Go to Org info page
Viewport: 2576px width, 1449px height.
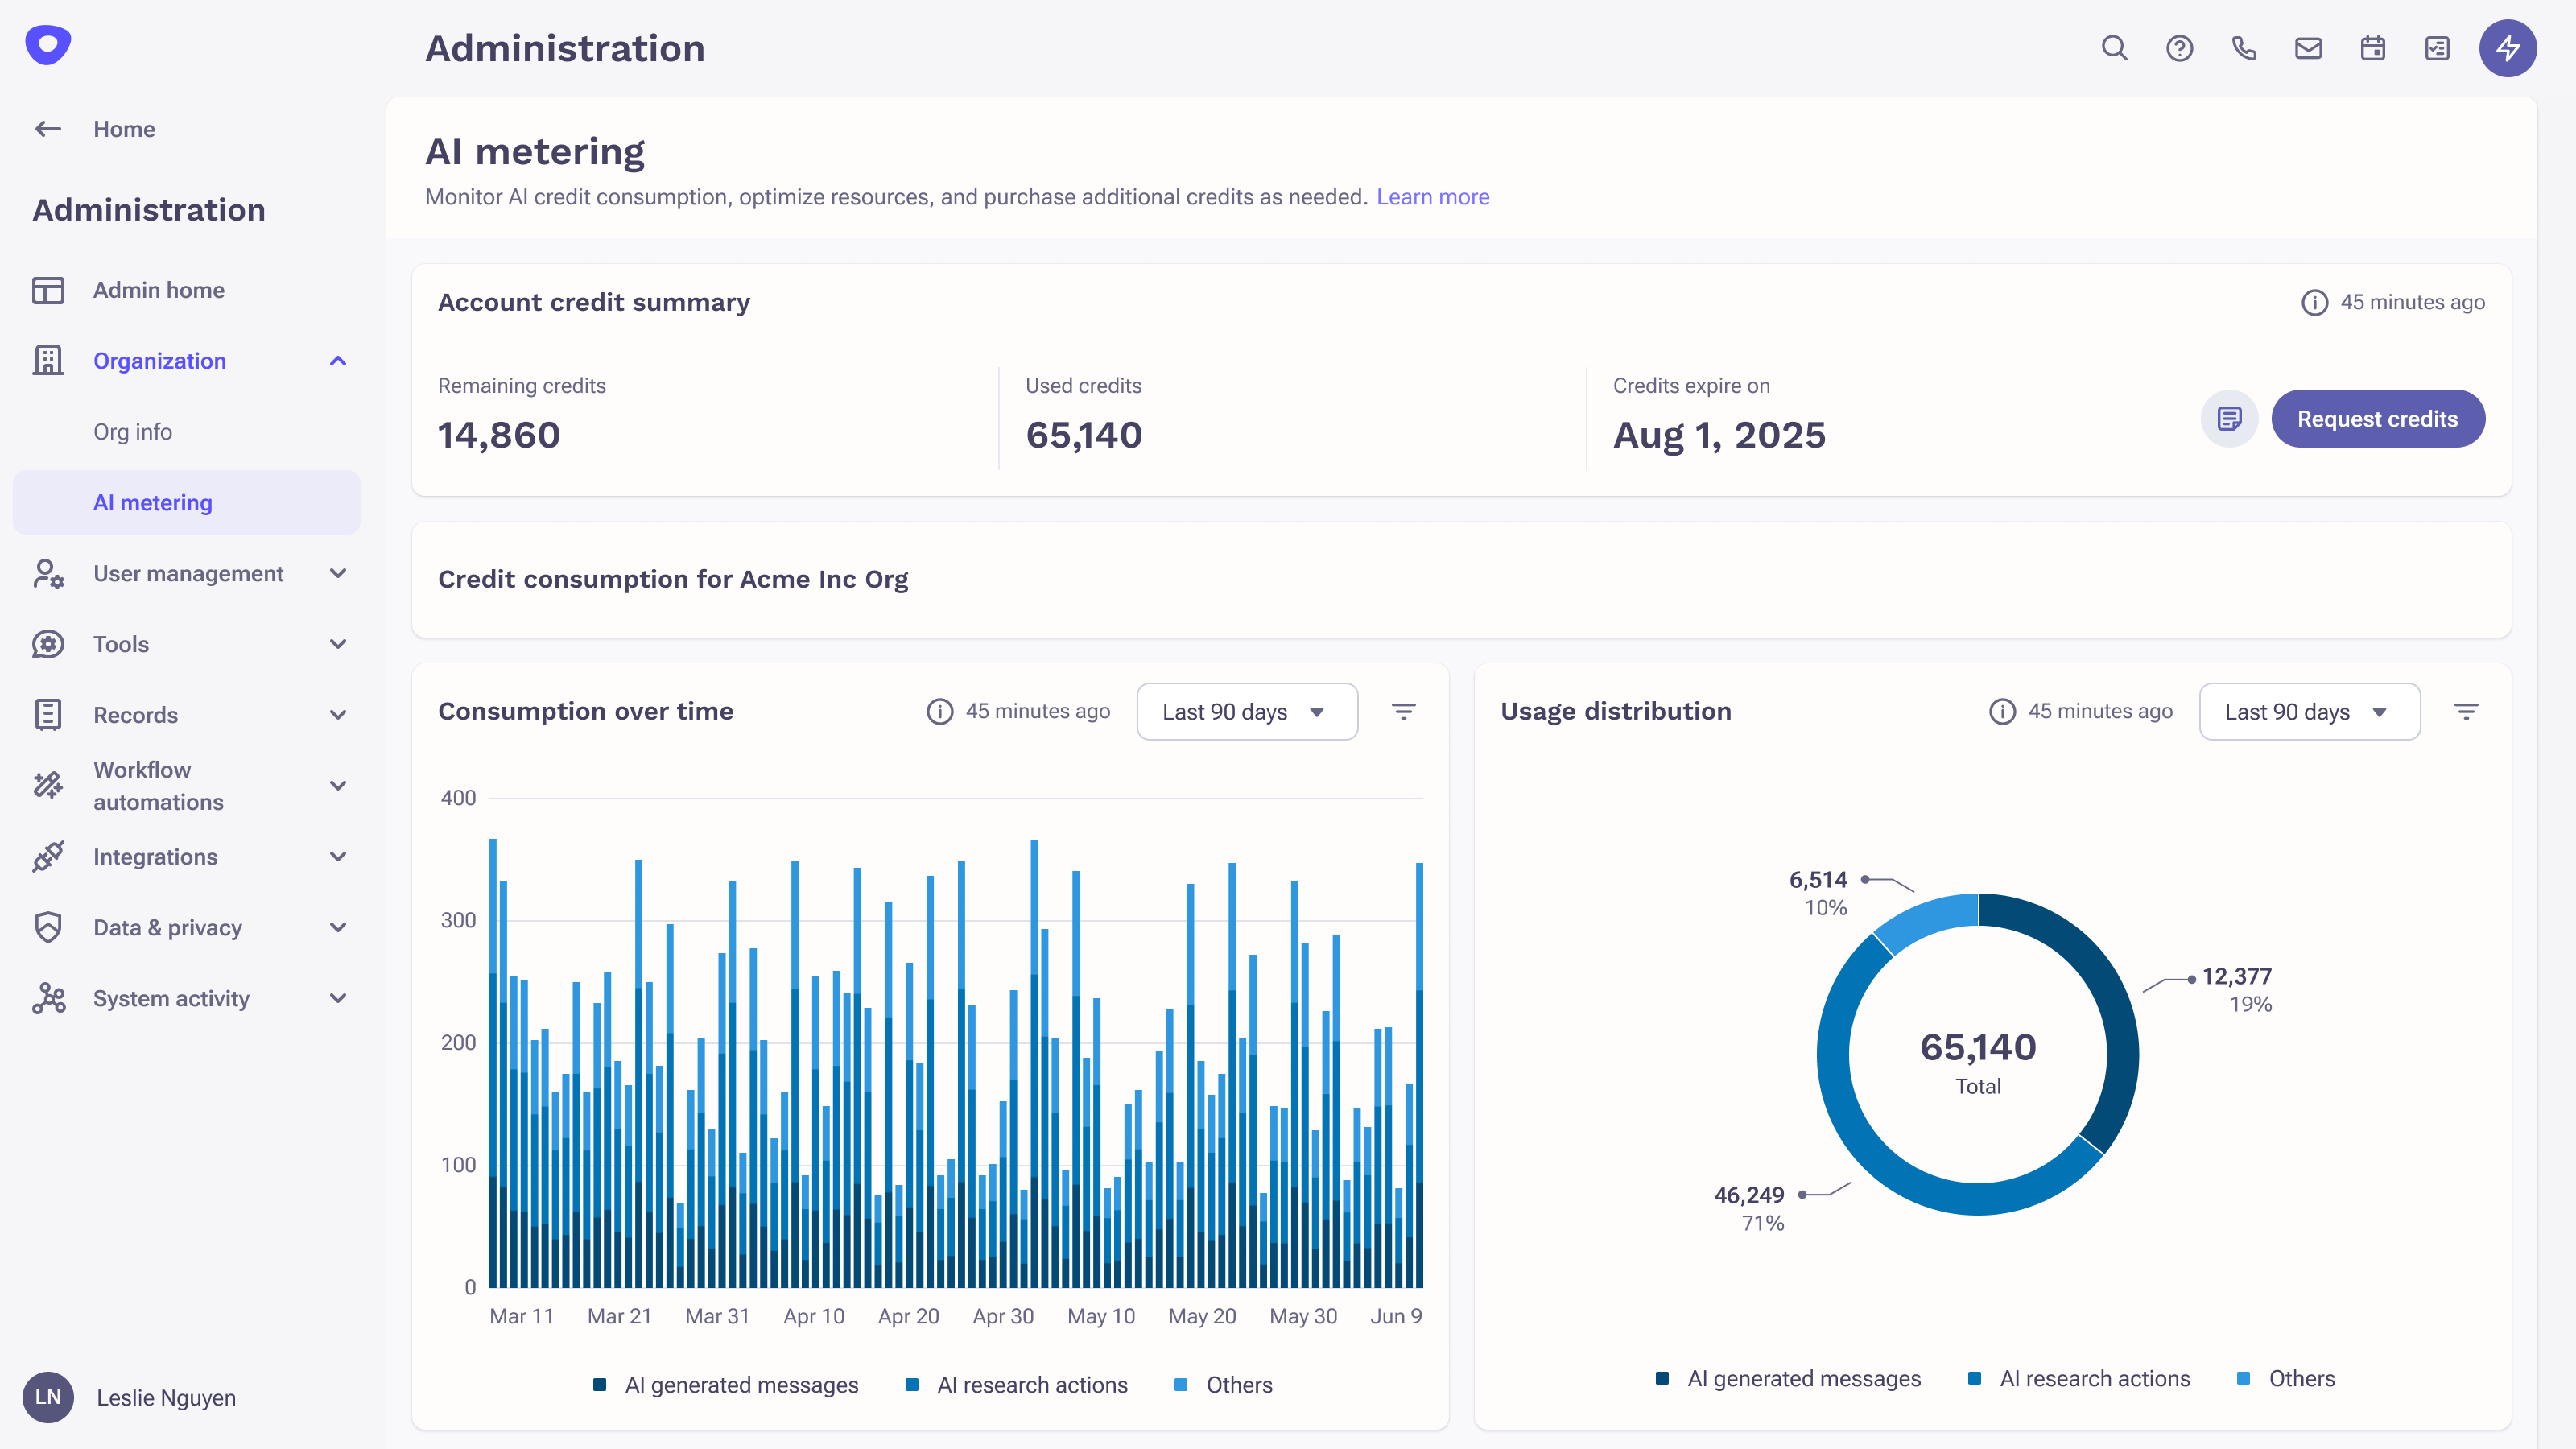pos(133,432)
